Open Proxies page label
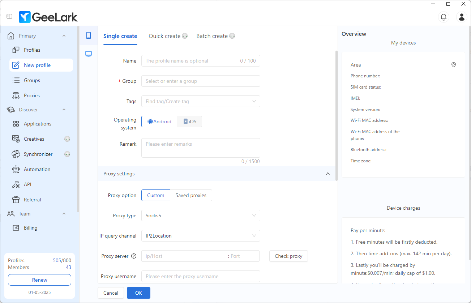 pos(32,95)
